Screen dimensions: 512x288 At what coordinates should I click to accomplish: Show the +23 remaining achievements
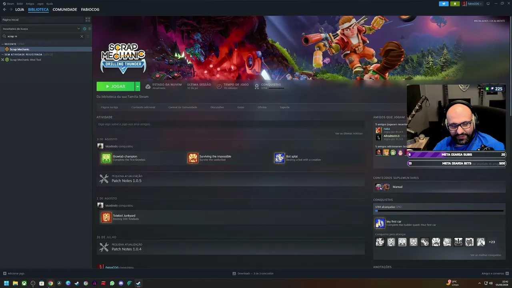(x=492, y=242)
